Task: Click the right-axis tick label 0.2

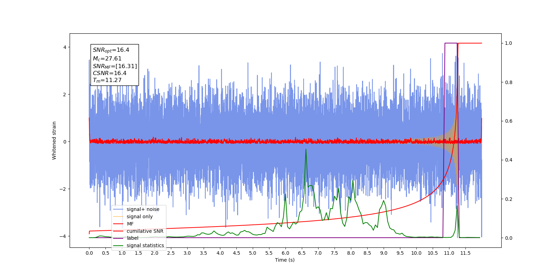Action: (509, 199)
